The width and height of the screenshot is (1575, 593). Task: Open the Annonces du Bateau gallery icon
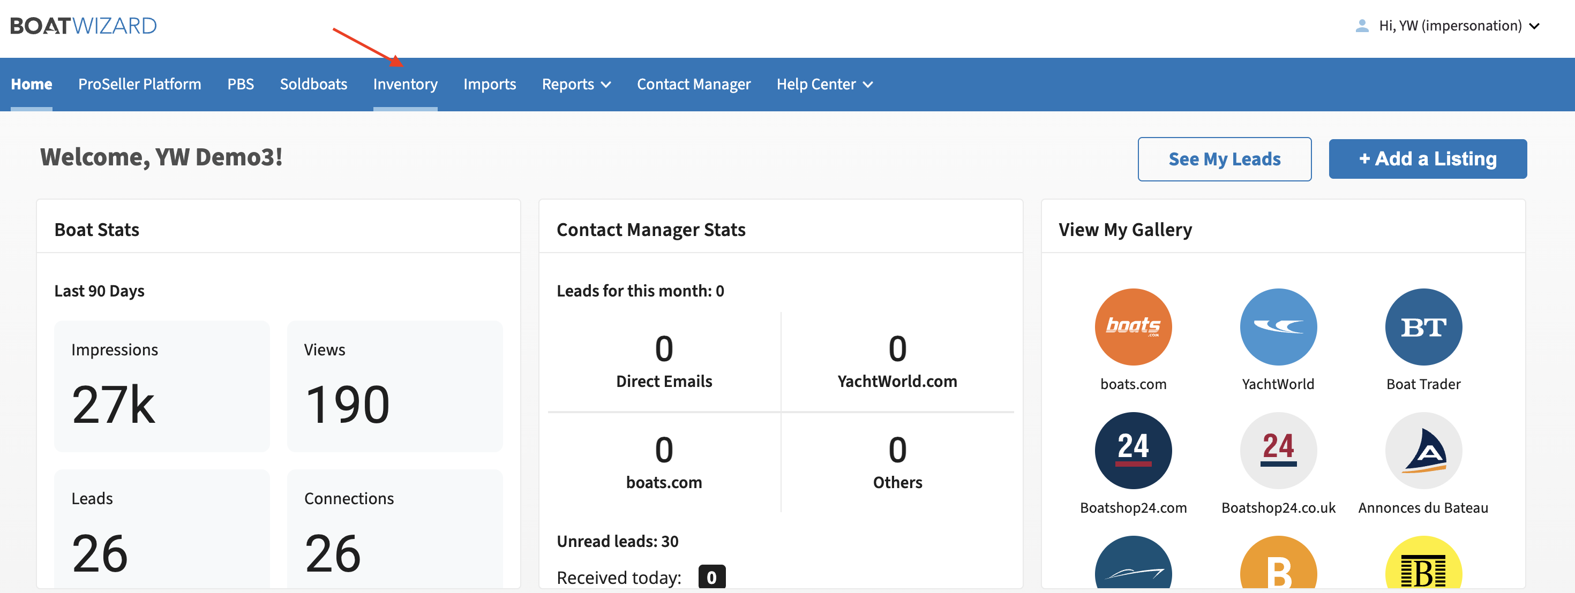1423,450
